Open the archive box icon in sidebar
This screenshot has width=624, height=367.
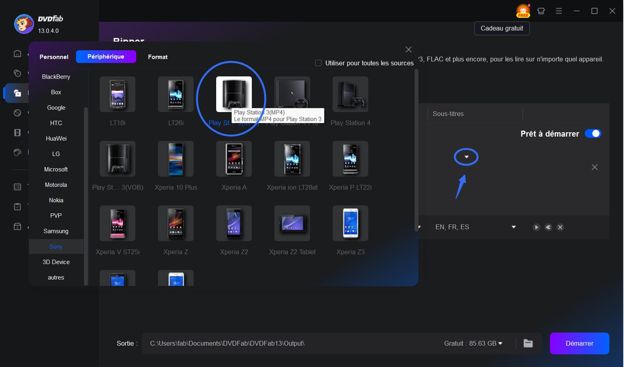tap(17, 226)
